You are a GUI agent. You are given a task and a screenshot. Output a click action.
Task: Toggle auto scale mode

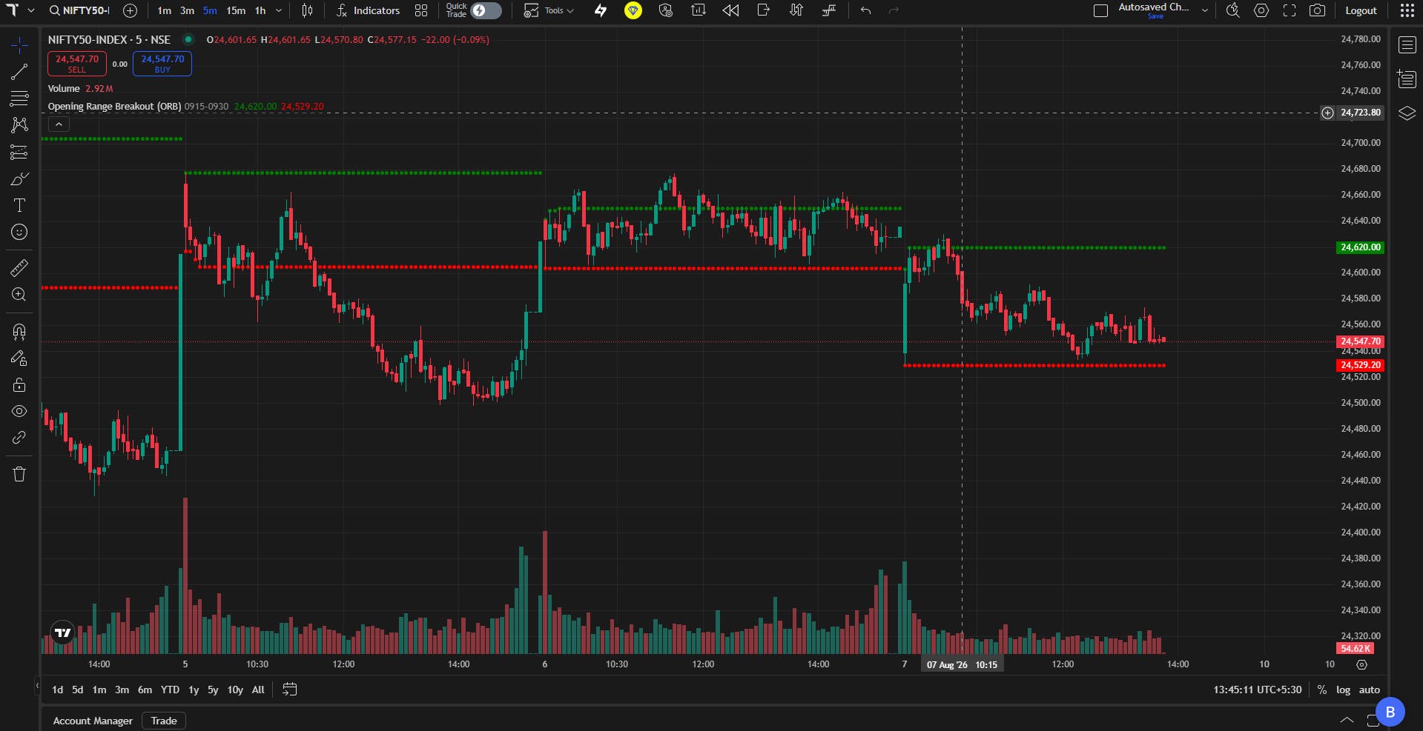pyautogui.click(x=1369, y=690)
